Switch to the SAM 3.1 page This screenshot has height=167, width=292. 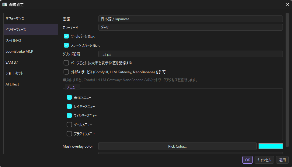click(31, 62)
